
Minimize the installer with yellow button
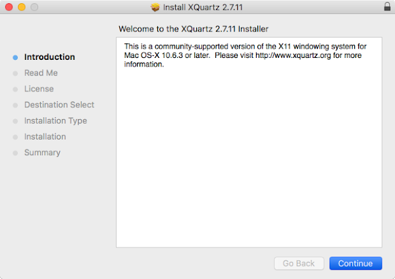pyautogui.click(x=22, y=7)
